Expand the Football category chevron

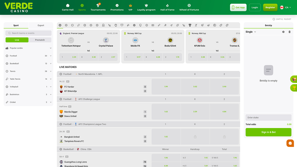pos(51,56)
